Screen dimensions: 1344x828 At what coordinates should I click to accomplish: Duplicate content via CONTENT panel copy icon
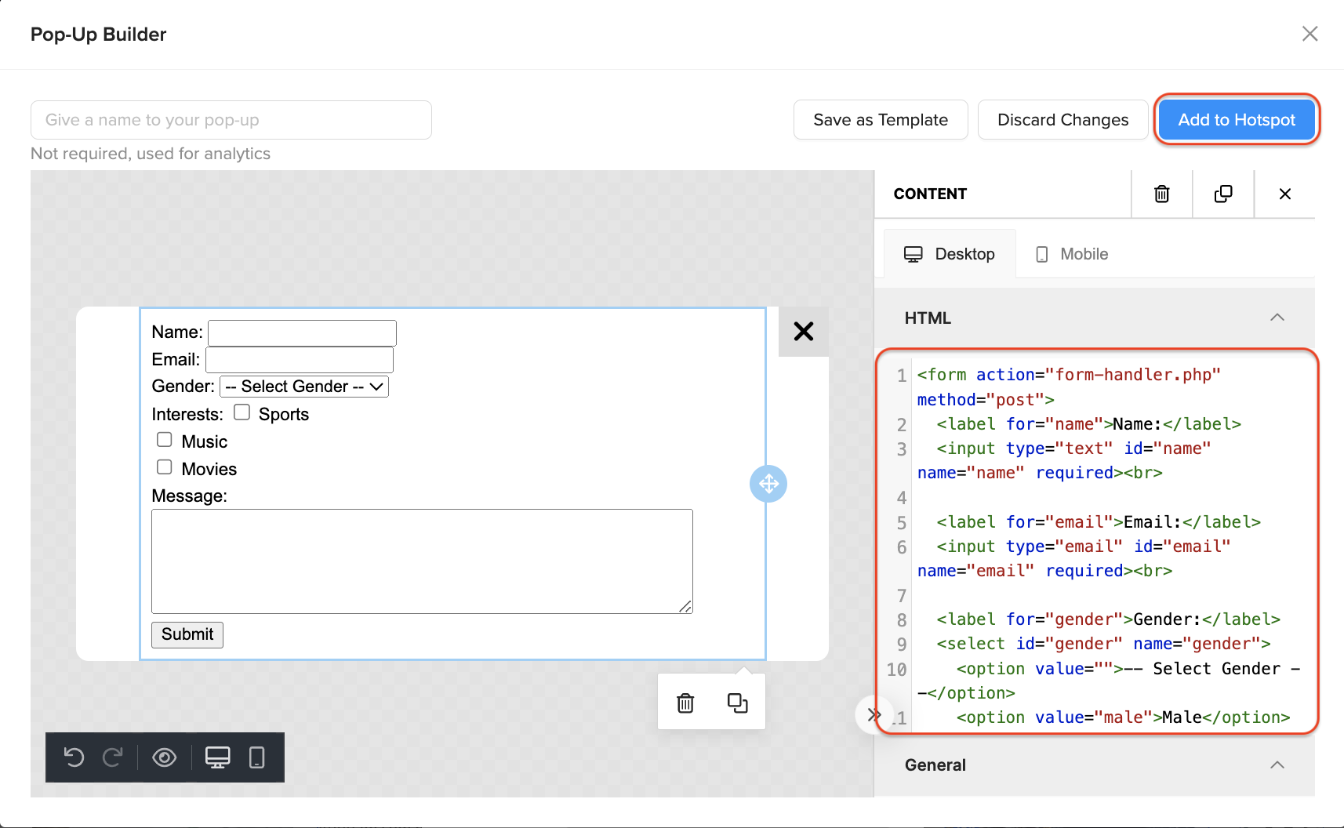[x=1222, y=194]
